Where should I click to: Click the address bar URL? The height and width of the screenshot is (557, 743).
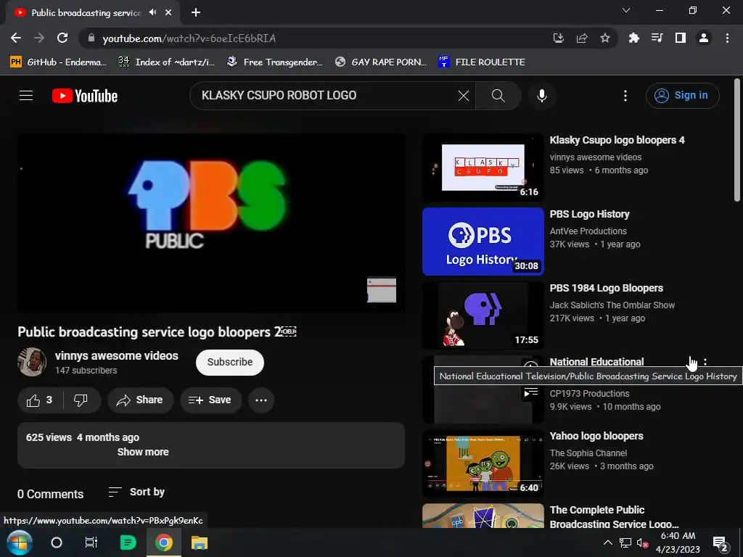[189, 38]
